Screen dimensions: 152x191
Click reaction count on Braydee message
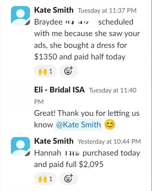[x=51, y=71]
